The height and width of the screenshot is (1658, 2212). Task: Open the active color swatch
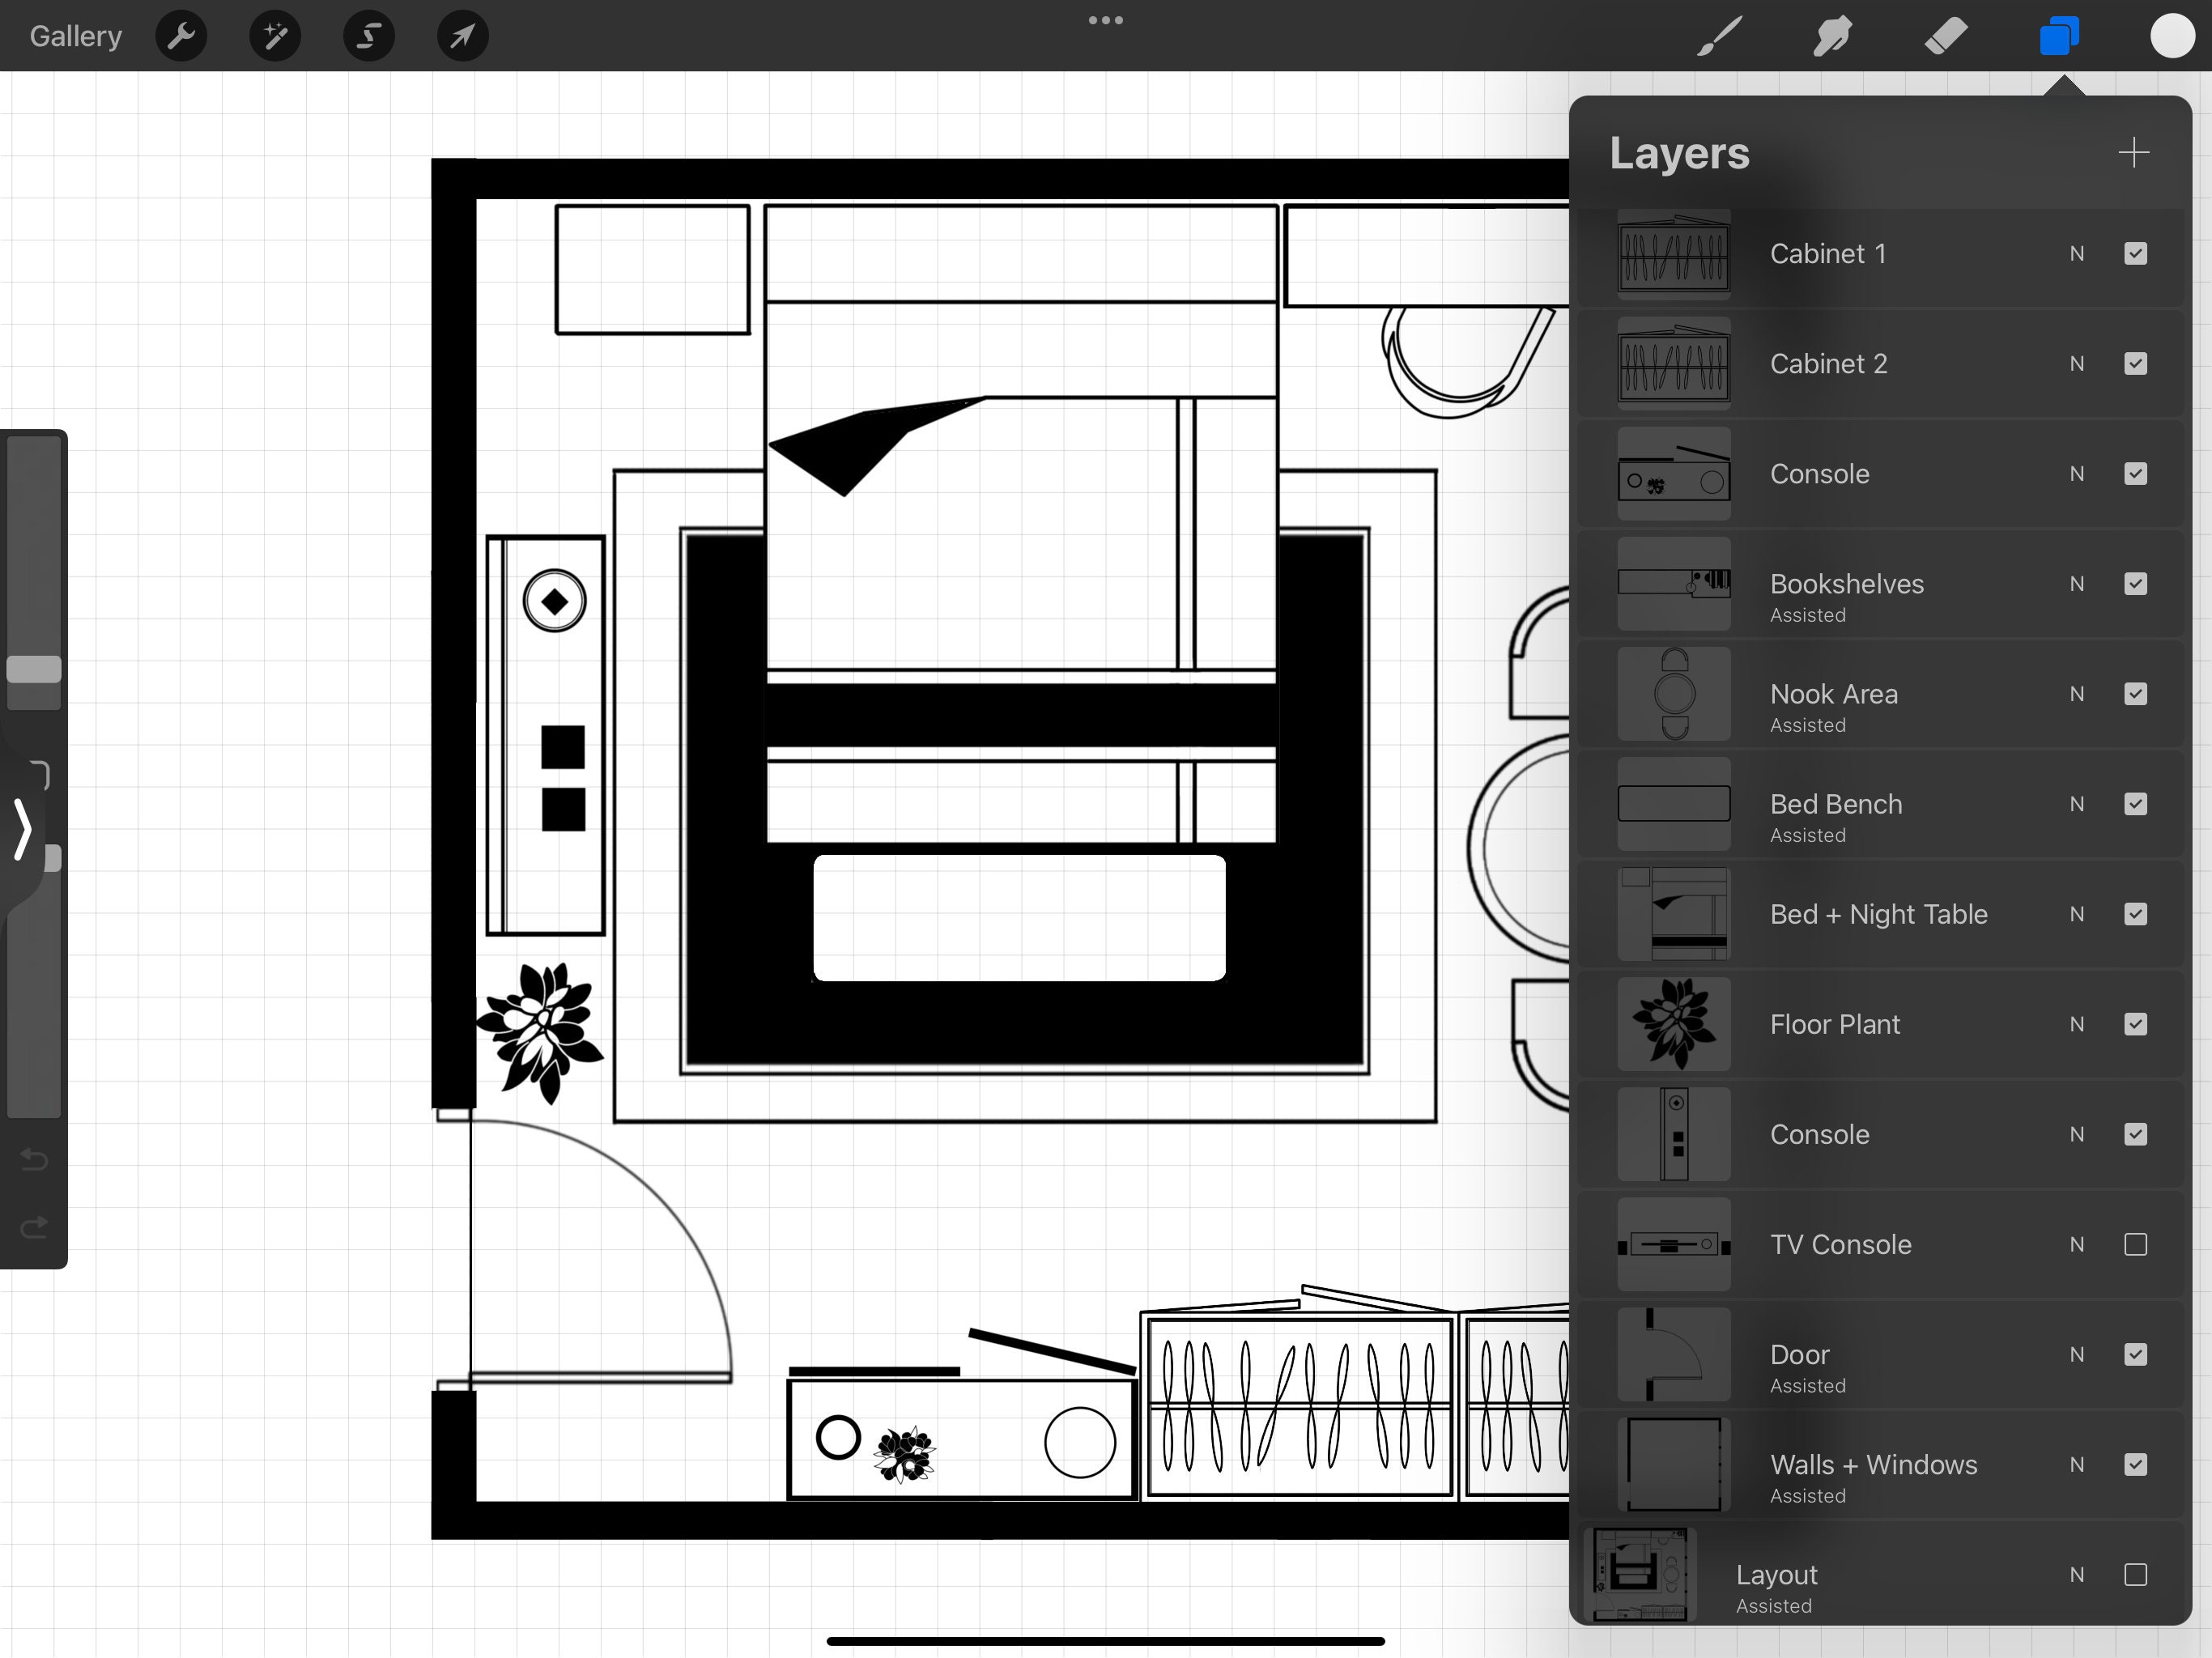2172,36
